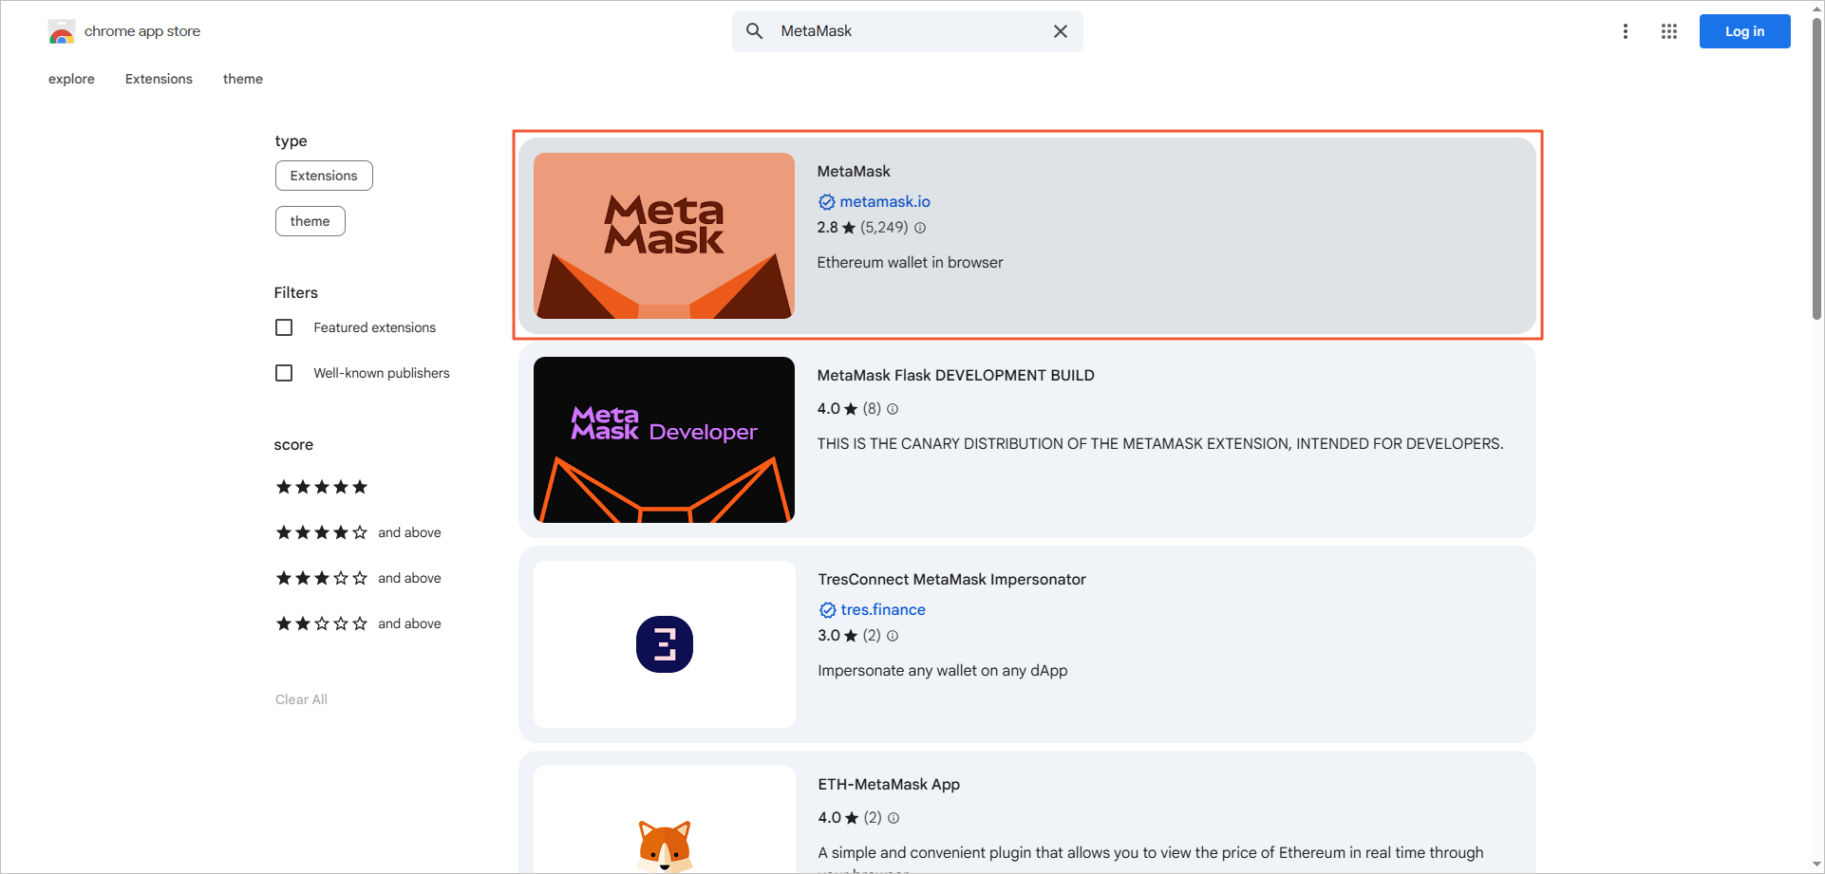This screenshot has width=1825, height=874.
Task: Open ETH-MetaMask App title
Action: [889, 784]
